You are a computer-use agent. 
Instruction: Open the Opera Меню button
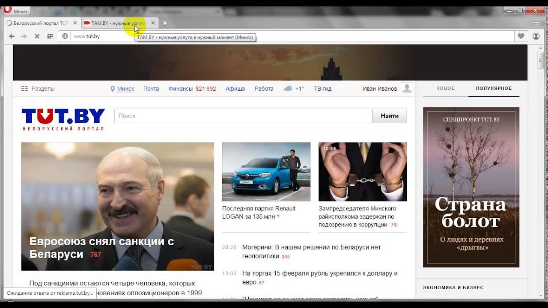(x=16, y=11)
